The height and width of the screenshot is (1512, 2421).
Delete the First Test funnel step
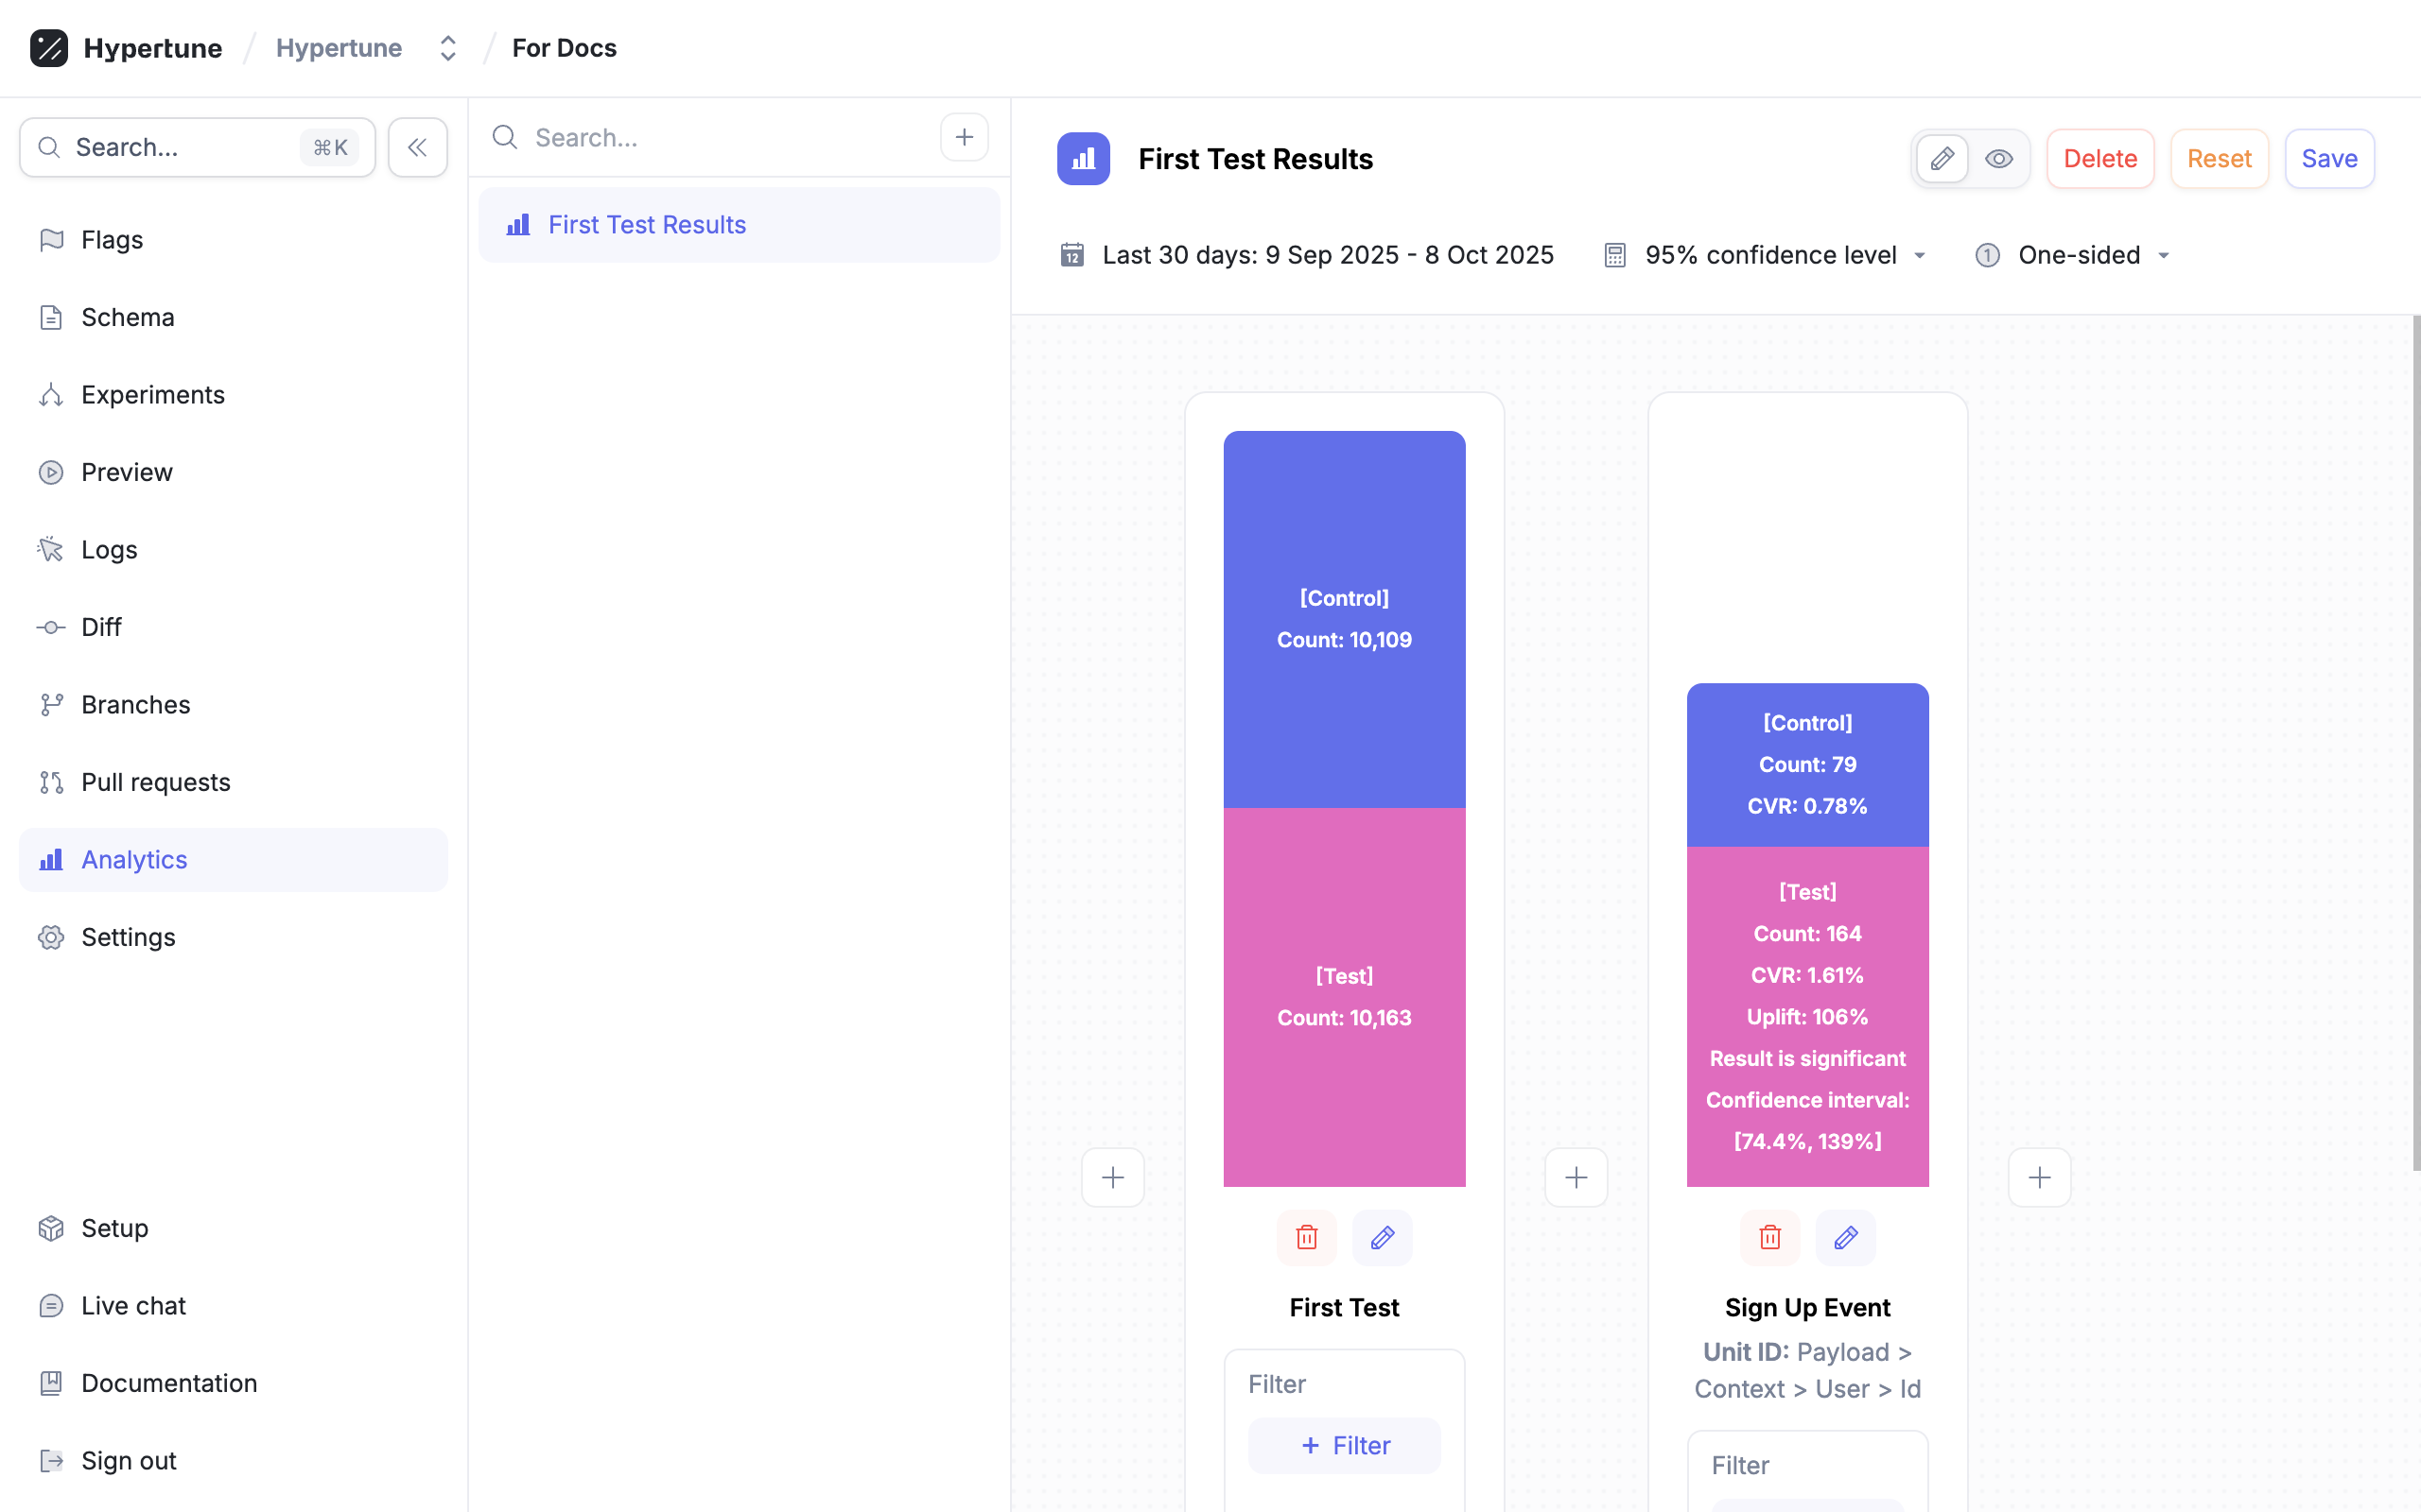(1307, 1237)
